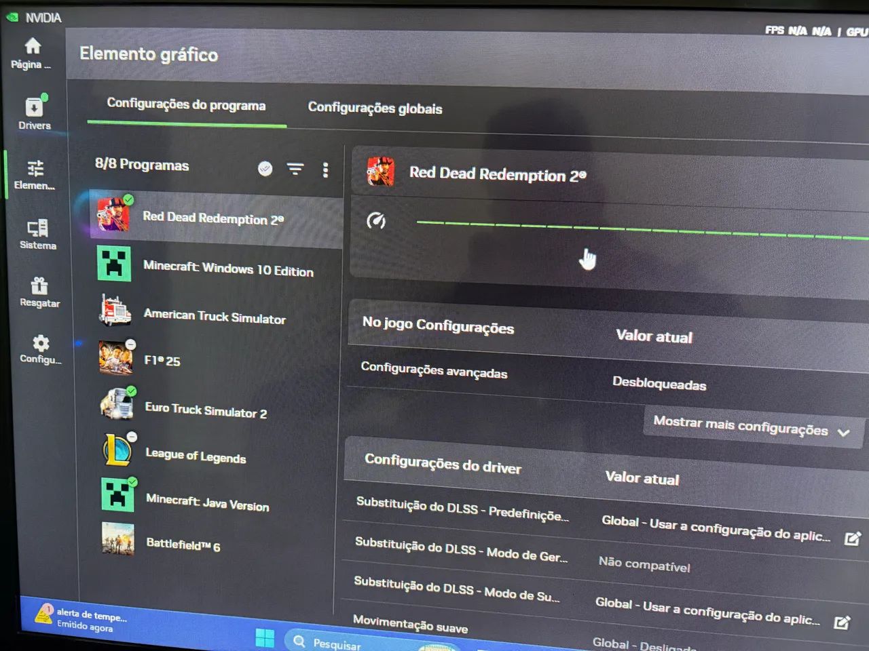This screenshot has width=869, height=651.
Task: Click the F1 25 game icon
Action: tap(116, 357)
